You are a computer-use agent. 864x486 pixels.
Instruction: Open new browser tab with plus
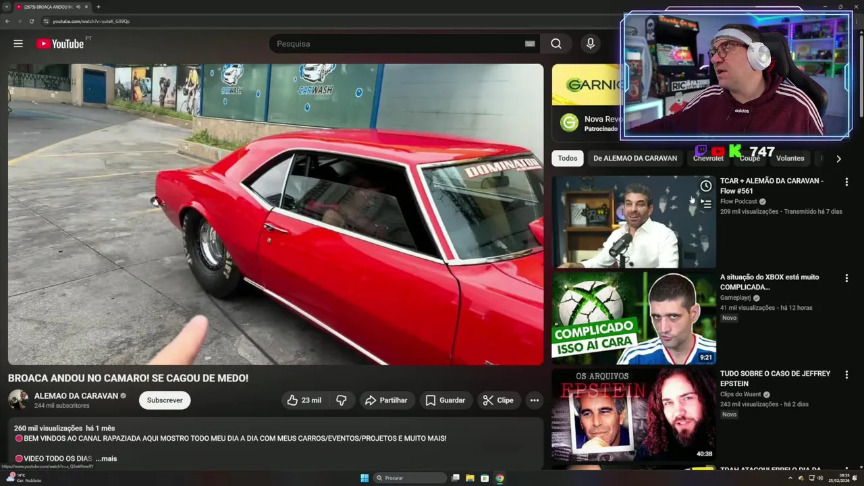click(99, 7)
